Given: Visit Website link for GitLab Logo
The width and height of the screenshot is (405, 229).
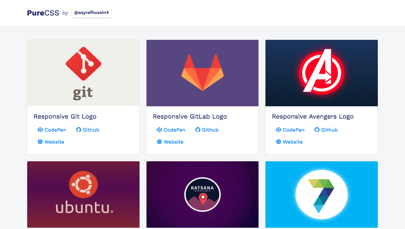Looking at the screenshot, I should (170, 142).
